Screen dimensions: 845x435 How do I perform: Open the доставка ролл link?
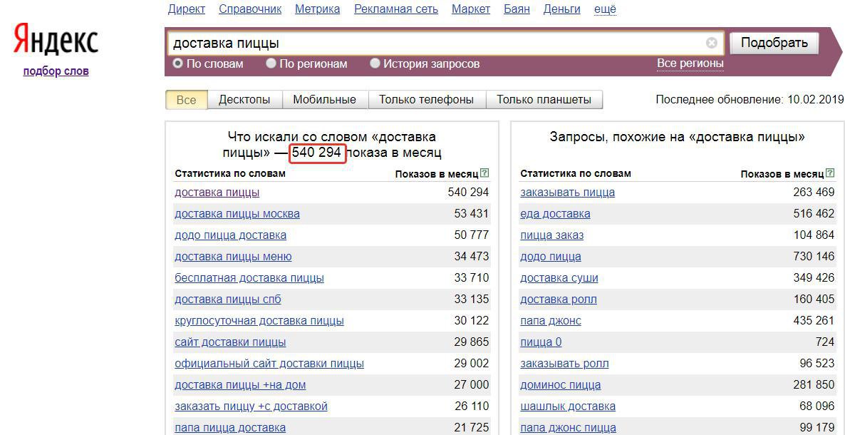coord(559,299)
